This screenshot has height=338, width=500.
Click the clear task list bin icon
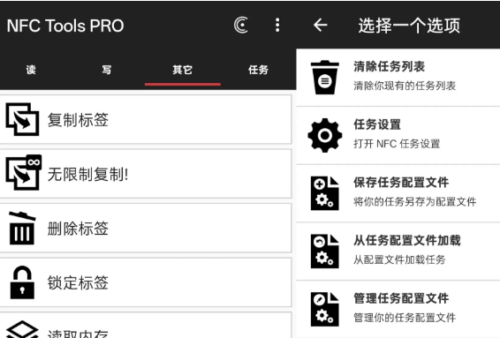[324, 78]
